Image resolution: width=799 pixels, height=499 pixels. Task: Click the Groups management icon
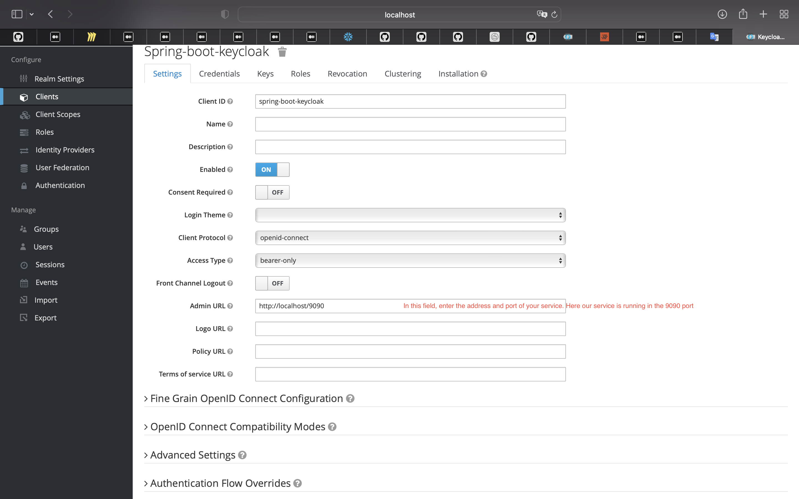pos(24,229)
